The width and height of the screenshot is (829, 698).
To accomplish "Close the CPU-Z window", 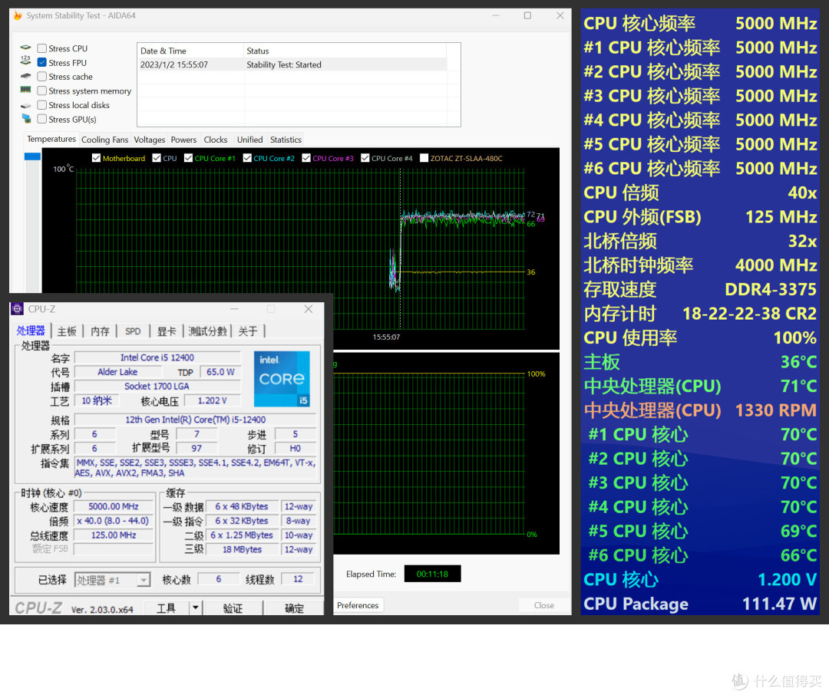I will click(x=309, y=309).
